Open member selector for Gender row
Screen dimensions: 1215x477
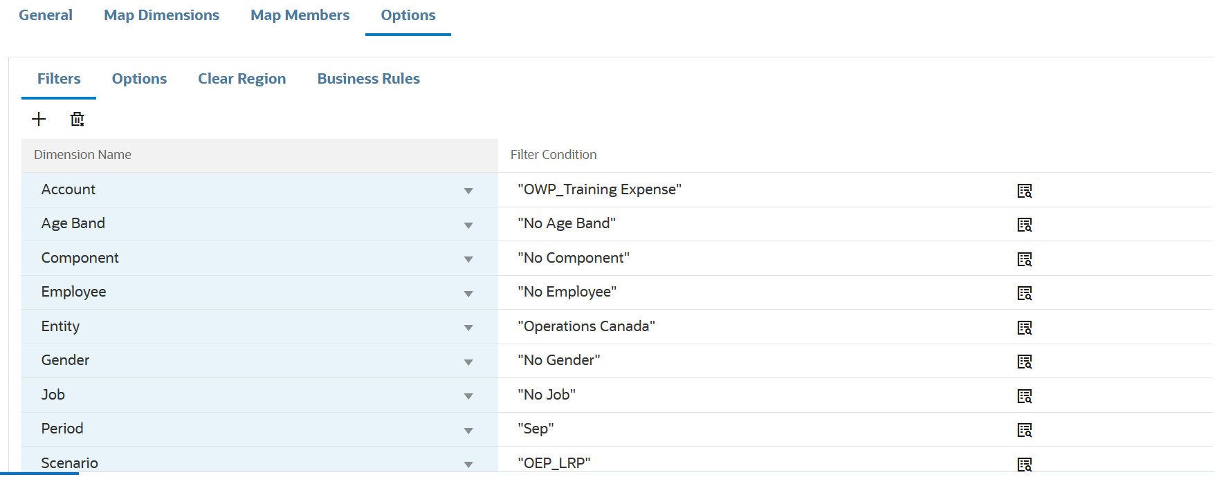click(x=1024, y=362)
